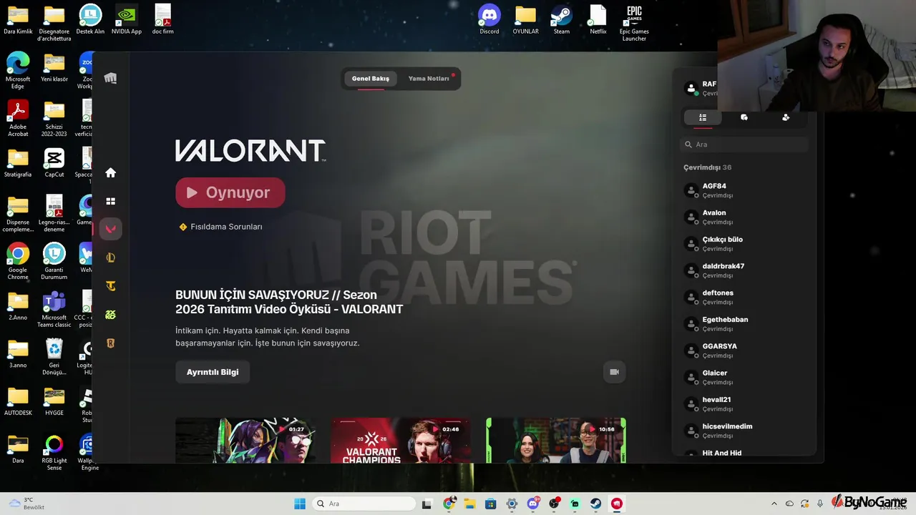Open Task View on taskbar
Viewport: 916px width, 515px height.
(427, 504)
